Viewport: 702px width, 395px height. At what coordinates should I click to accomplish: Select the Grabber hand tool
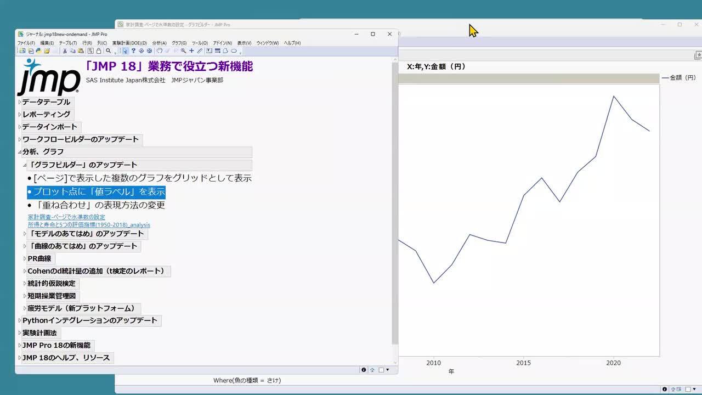pyautogui.click(x=160, y=50)
